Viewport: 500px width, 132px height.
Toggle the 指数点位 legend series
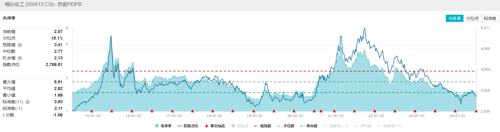coord(188,126)
